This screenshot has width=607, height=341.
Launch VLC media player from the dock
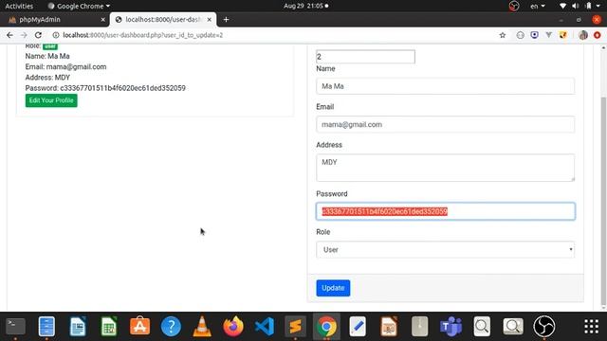(x=202, y=327)
